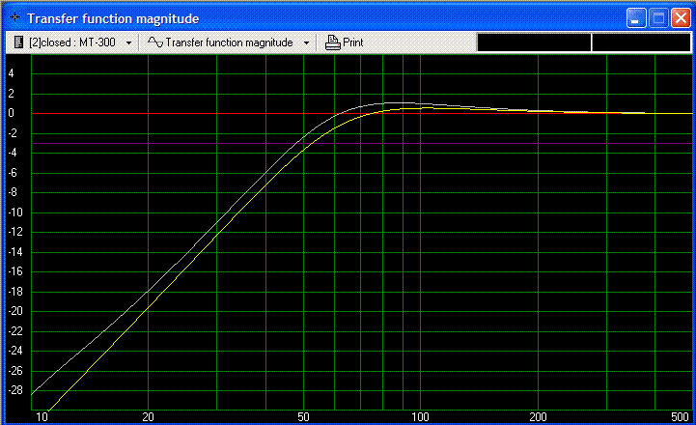Click the printer icon
Screen dimensions: 696x425
tap(332, 42)
